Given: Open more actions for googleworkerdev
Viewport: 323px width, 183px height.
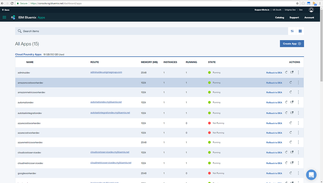Looking at the screenshot, I should (299, 173).
